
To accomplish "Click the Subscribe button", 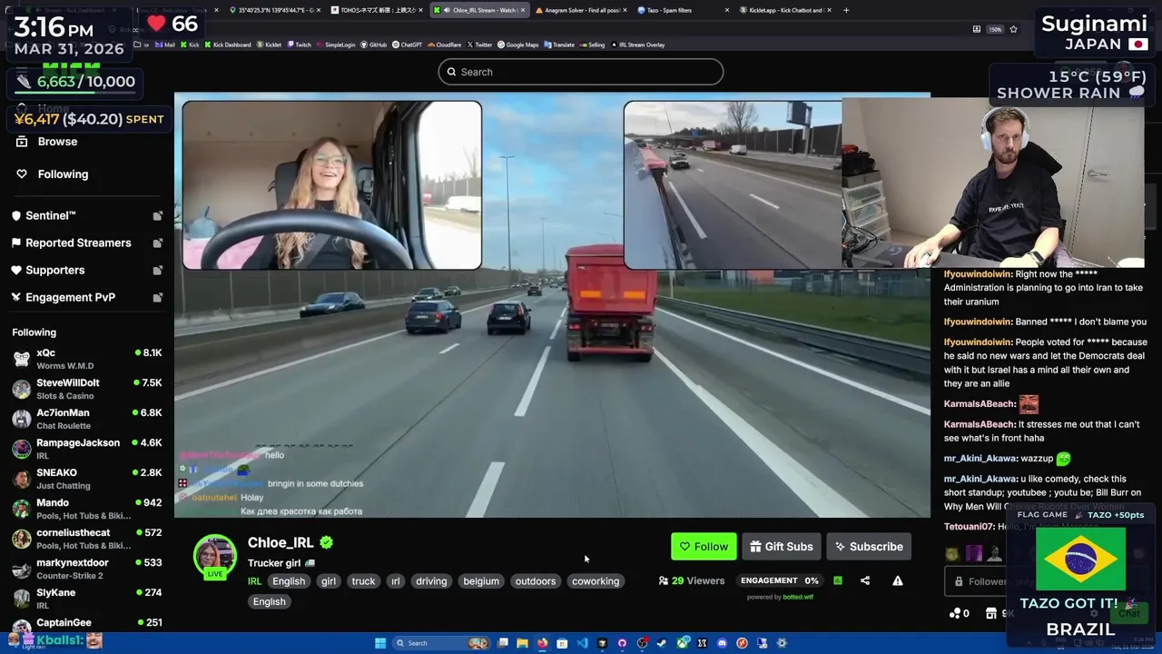I will 869,546.
